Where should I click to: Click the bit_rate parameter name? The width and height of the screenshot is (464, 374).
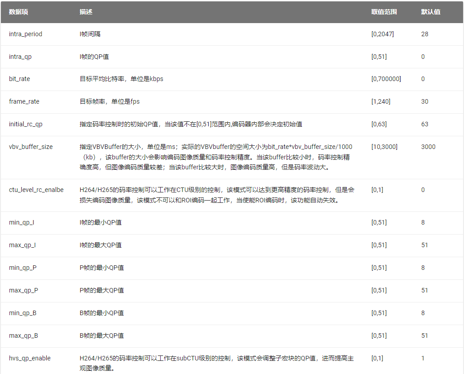pyautogui.click(x=19, y=79)
